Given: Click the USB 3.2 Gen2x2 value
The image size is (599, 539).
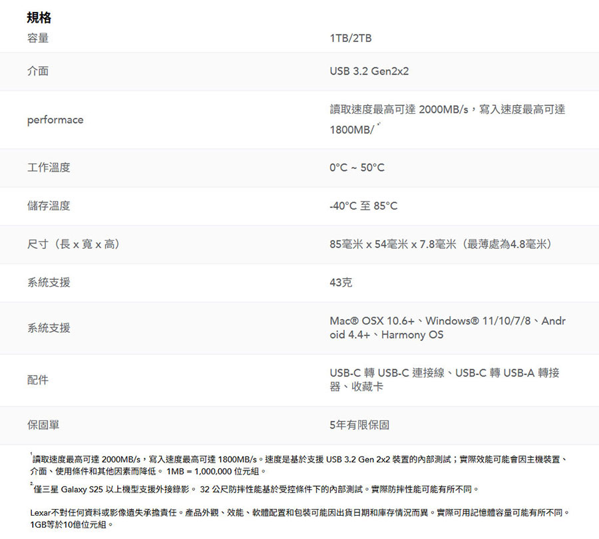Looking at the screenshot, I should tap(369, 71).
